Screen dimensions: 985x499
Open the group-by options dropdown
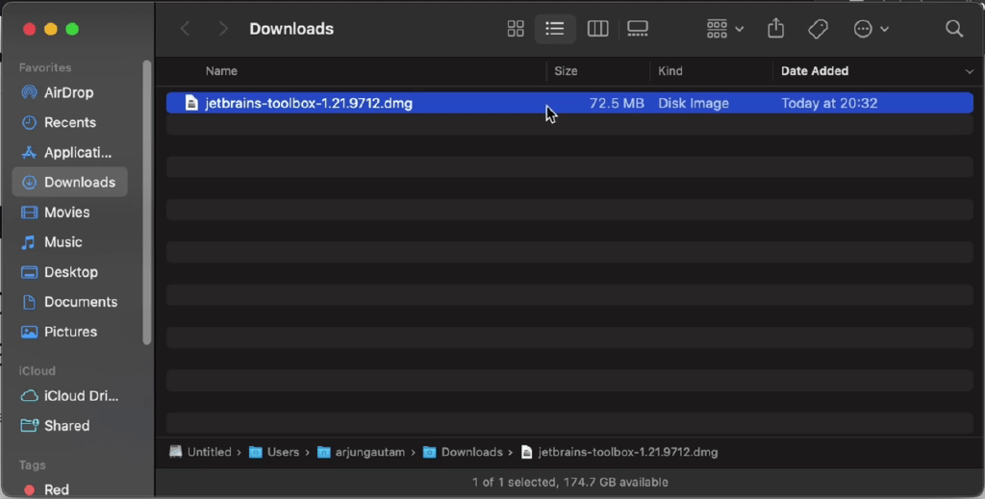[x=725, y=29]
